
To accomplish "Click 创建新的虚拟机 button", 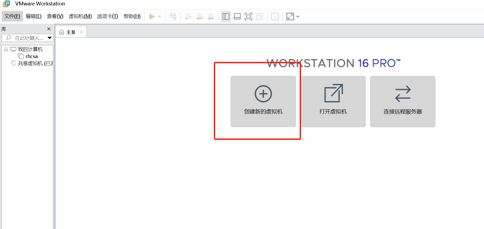I will click(x=263, y=101).
